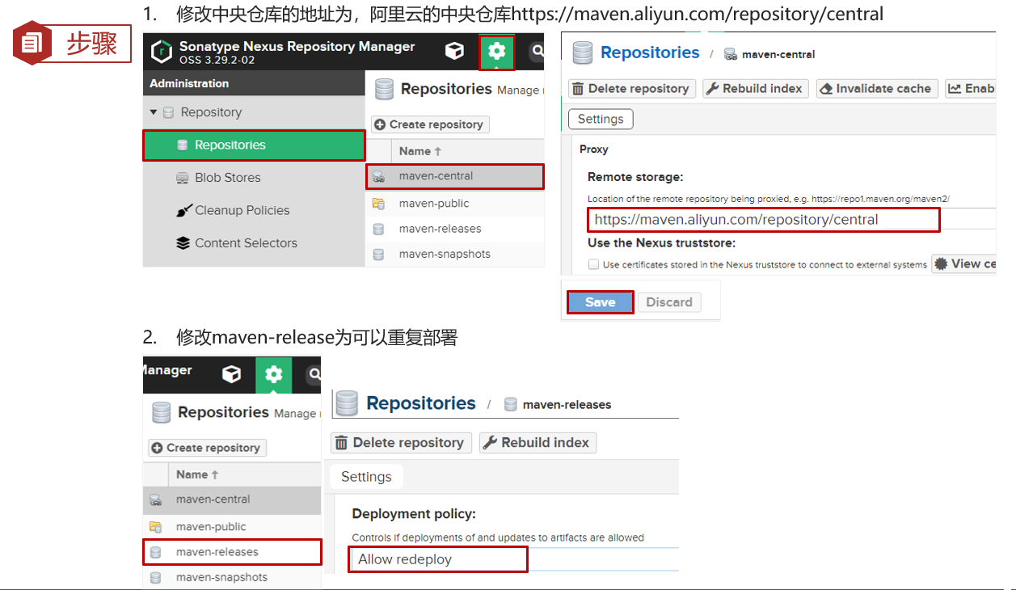Viewport: 1016px width, 590px height.
Task: Select maven-releases row in step 1 list
Action: [x=455, y=229]
